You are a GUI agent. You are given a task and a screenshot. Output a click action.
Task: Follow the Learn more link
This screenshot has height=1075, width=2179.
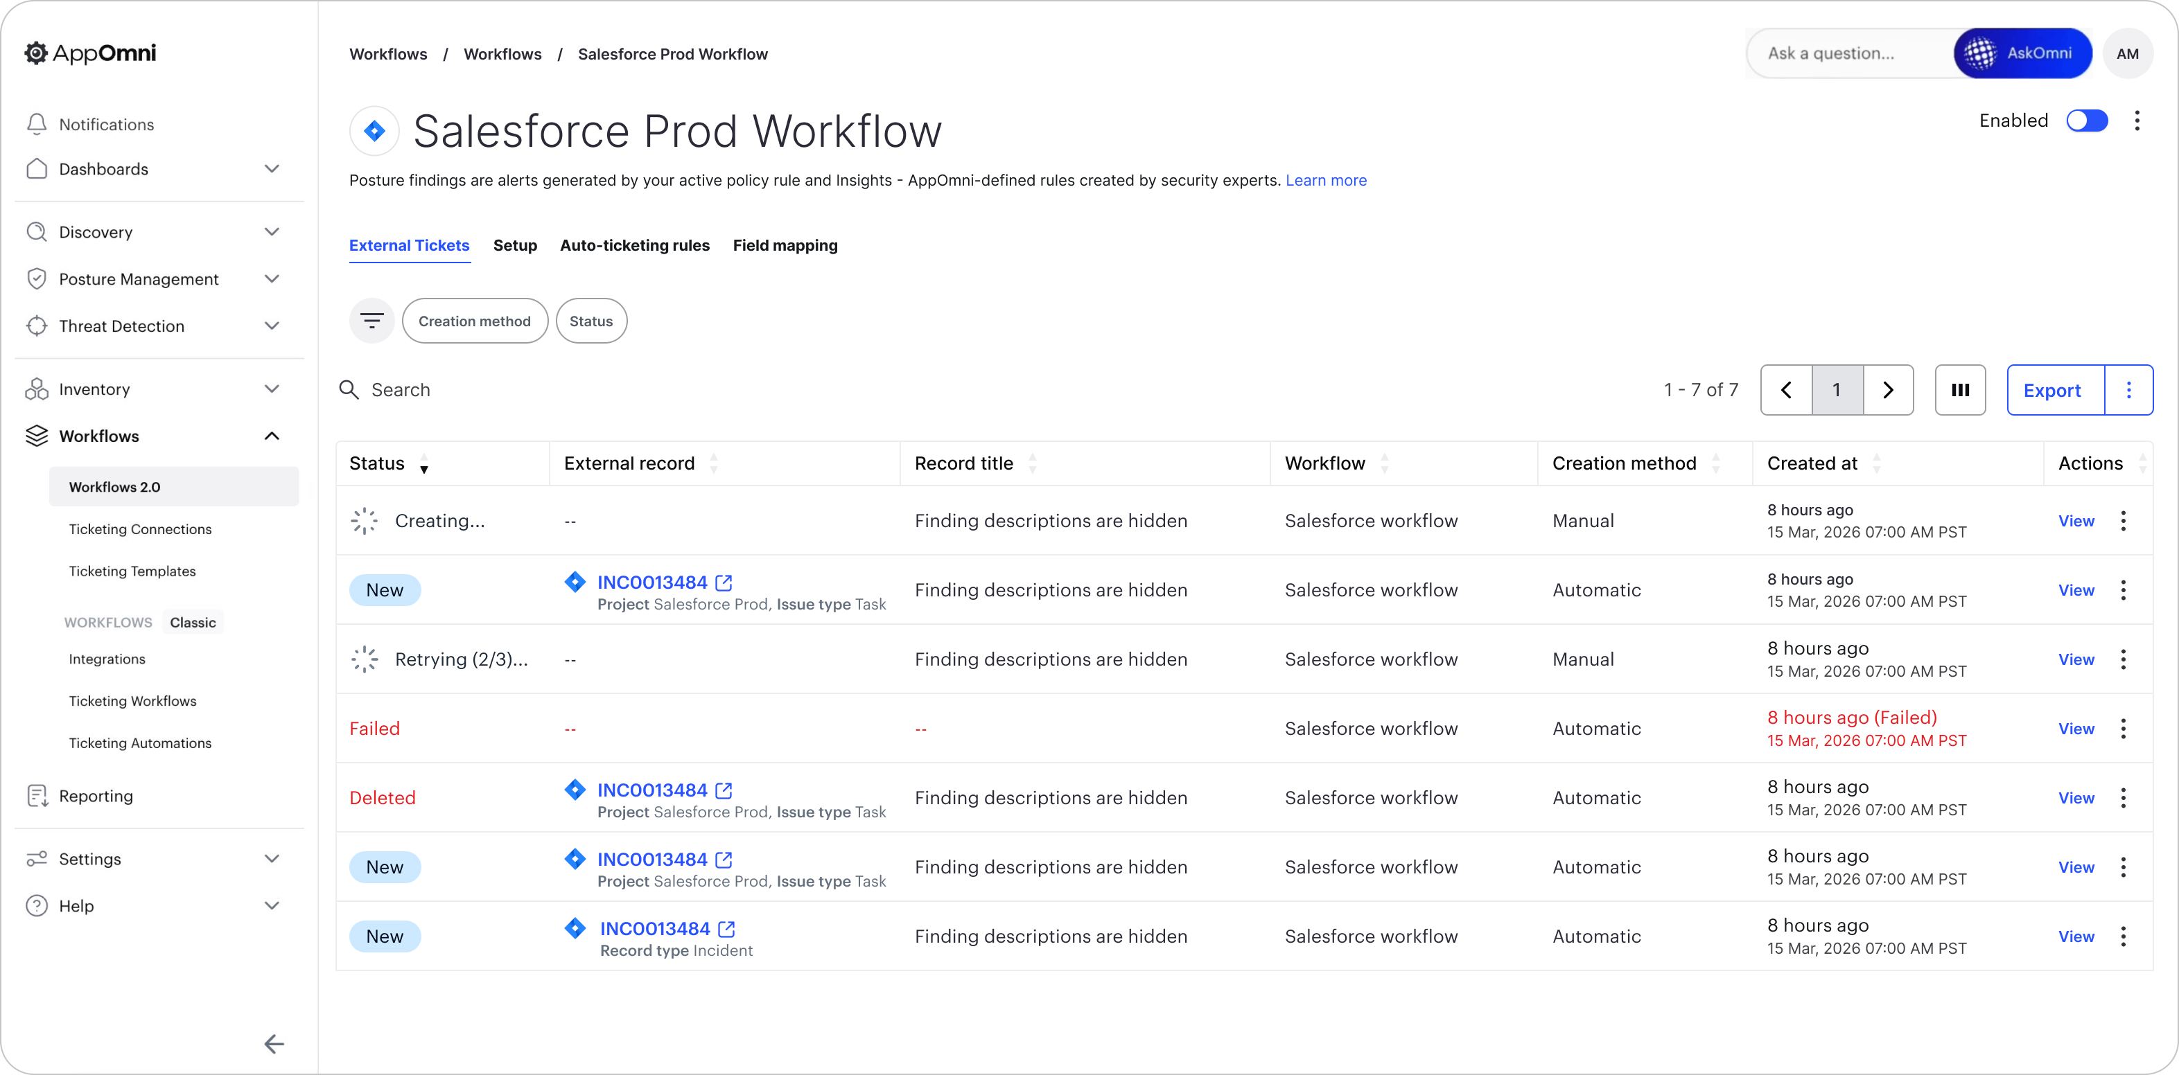pyautogui.click(x=1326, y=180)
